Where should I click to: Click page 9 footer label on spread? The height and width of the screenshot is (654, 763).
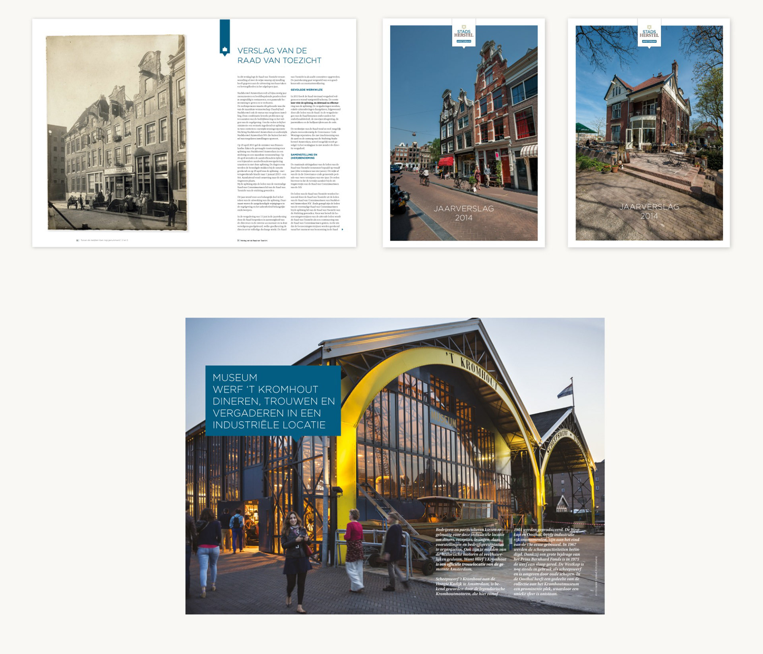[252, 240]
